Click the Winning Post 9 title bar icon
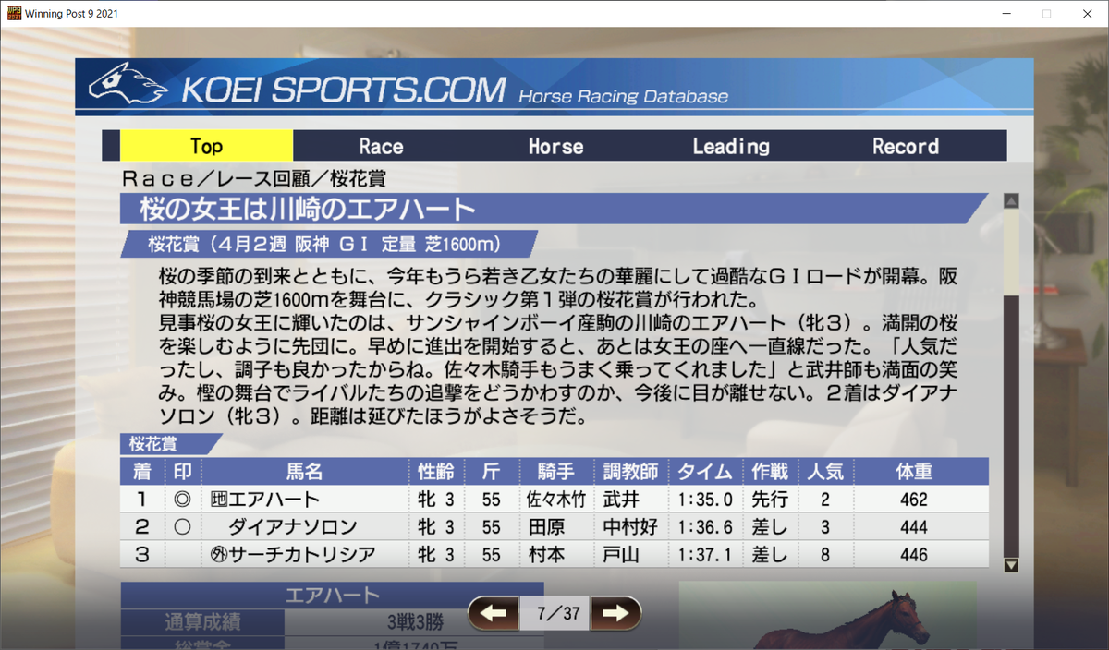 (12, 13)
